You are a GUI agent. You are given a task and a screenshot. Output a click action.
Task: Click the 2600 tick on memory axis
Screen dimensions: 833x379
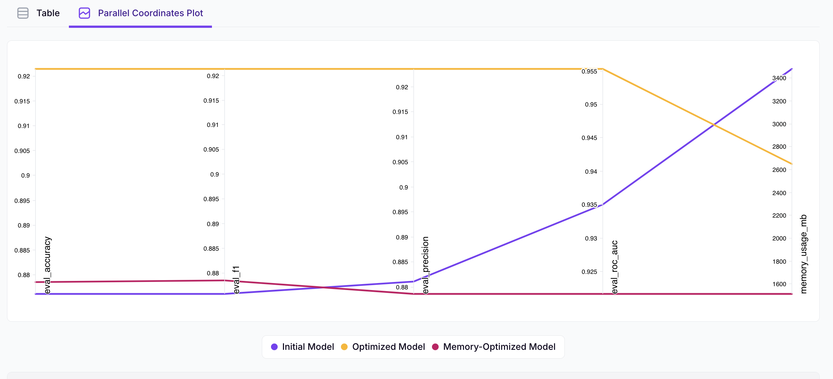779,170
